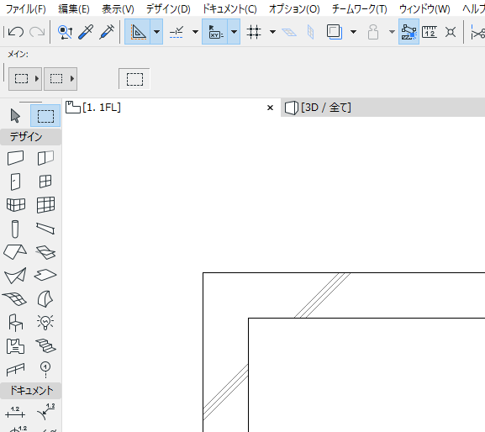Open the ウィンドウ(W) menu
Image resolution: width=485 pixels, height=432 pixels.
[x=424, y=9]
